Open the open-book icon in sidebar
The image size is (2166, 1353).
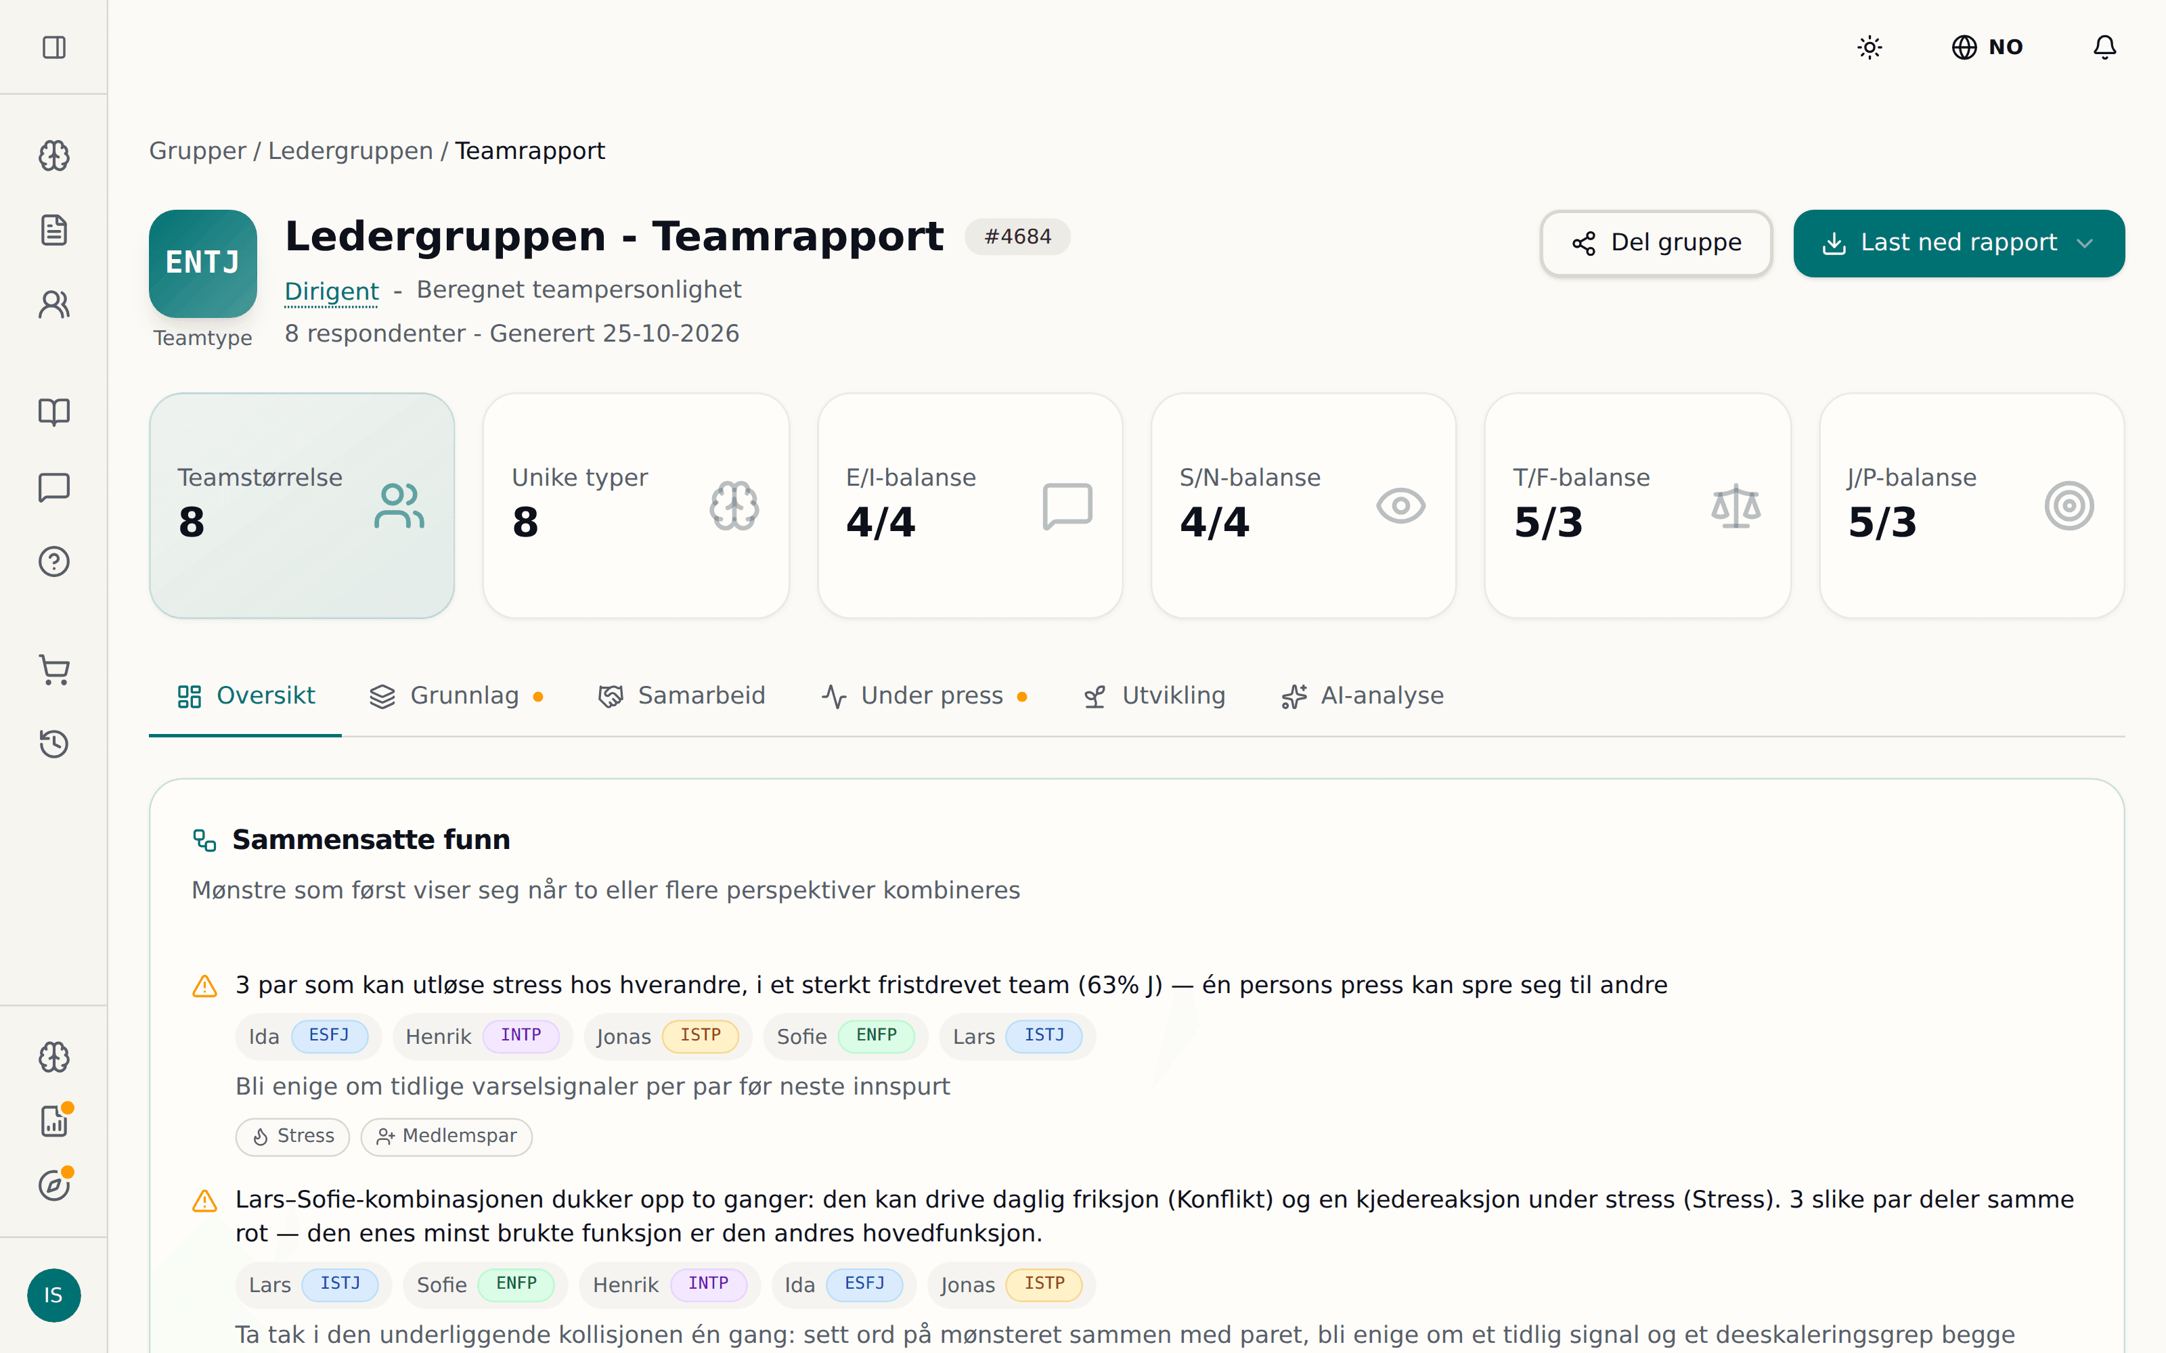[x=53, y=413]
